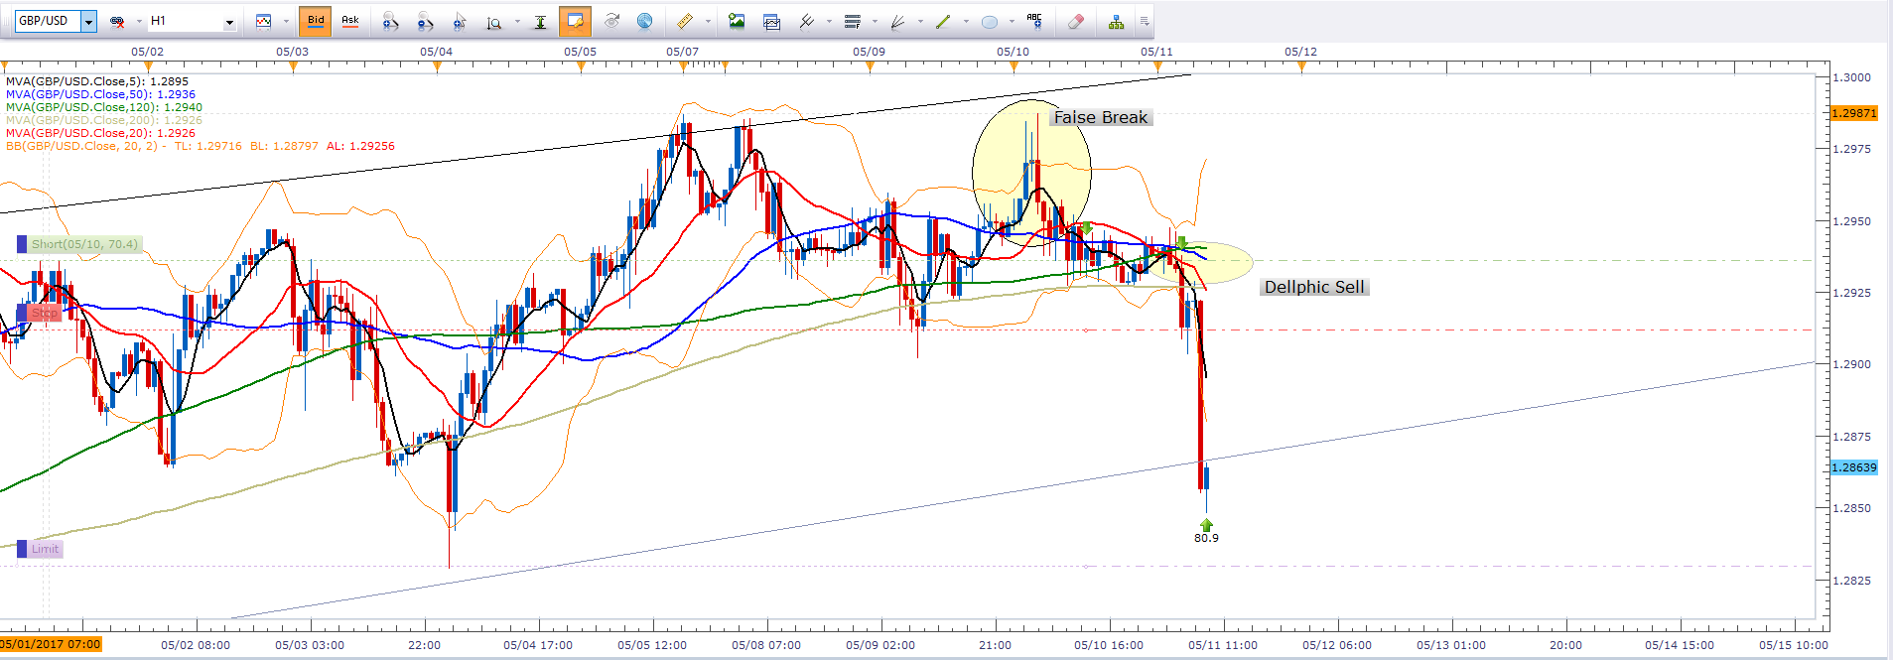Image resolution: width=1893 pixels, height=660 pixels.
Task: Open the GBP/USD symbol dropdown
Action: click(x=88, y=21)
